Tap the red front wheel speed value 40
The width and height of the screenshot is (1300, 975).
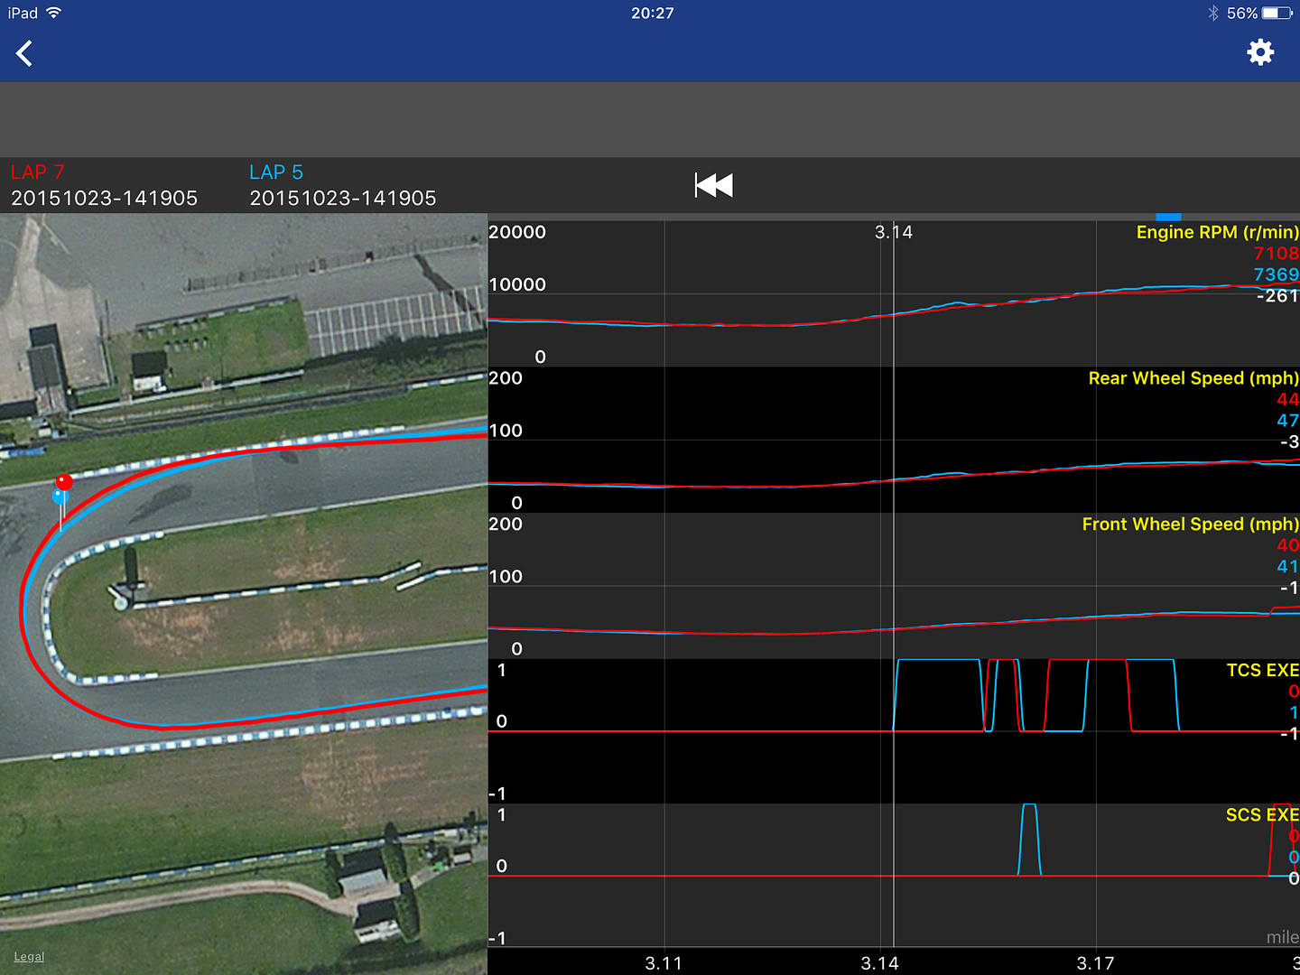click(1287, 545)
